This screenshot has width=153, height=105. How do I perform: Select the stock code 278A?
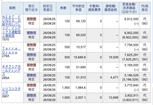(6, 56)
